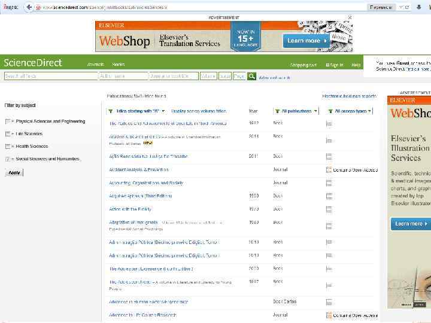Click the Search all fields input
The height and width of the screenshot is (323, 431).
coord(51,76)
